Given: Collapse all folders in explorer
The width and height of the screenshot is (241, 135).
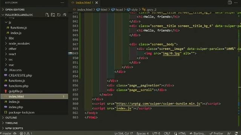Looking at the screenshot, I should tap(64, 15).
